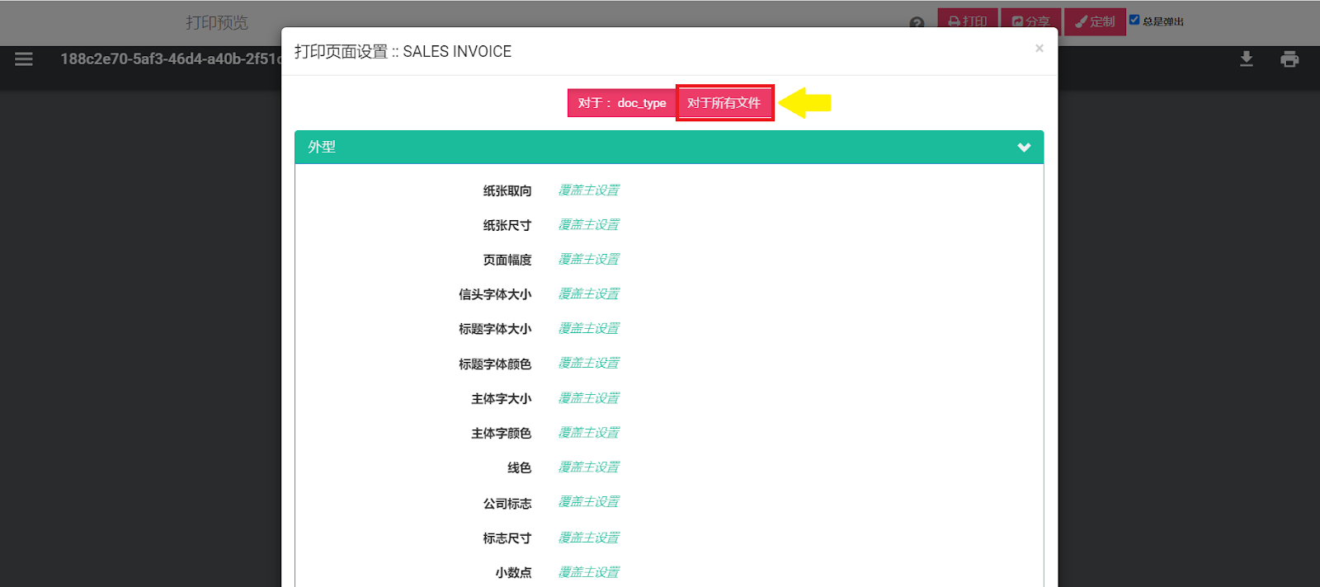Click 覆盖主设置 link for 主体字颜色
This screenshot has width=1320, height=587.
pyautogui.click(x=588, y=433)
